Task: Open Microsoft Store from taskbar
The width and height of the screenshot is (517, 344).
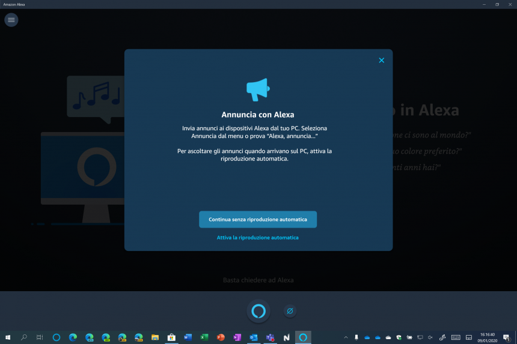Action: coord(171,337)
